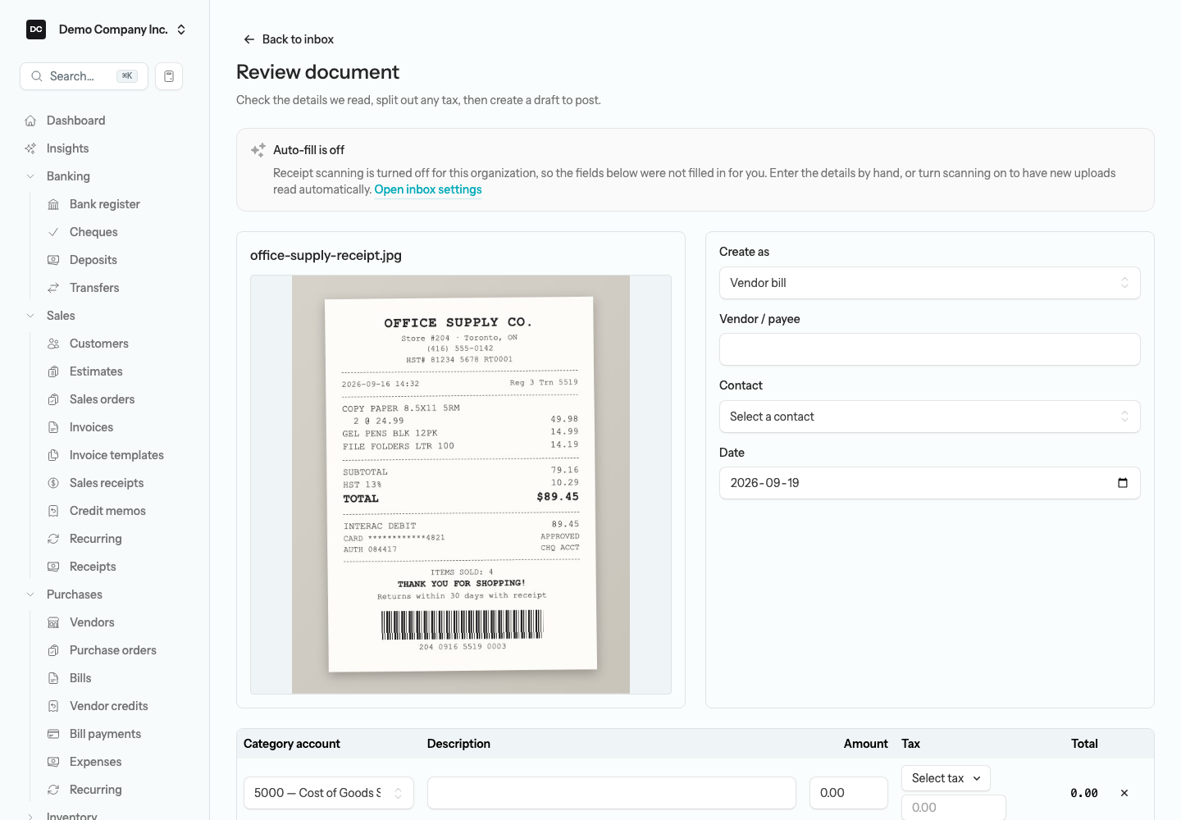Viewport: 1181px width, 820px height.
Task: Click the Estimates document icon
Action: [53, 371]
